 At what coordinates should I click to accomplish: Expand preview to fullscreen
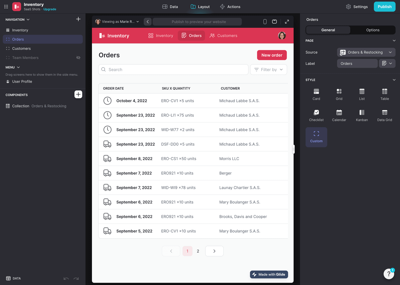[287, 22]
